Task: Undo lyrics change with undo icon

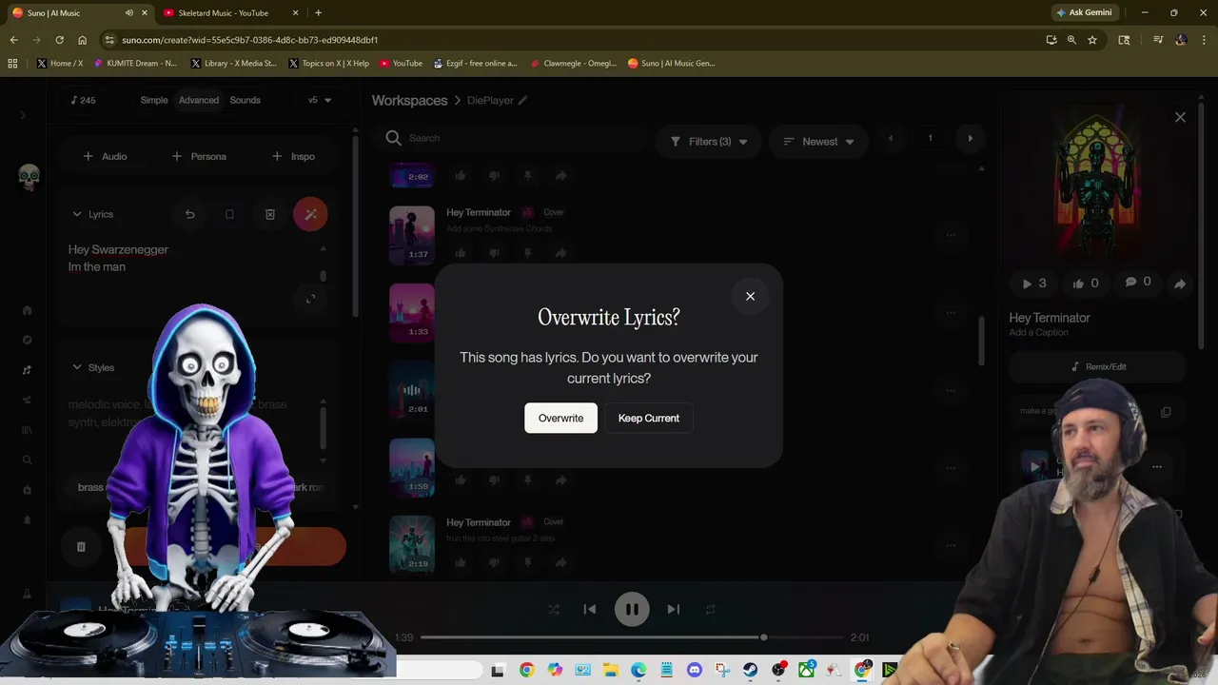Action: click(189, 214)
